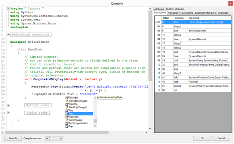
Task: Click the row pointer arrow on instruction 00
Action: [156, 22]
